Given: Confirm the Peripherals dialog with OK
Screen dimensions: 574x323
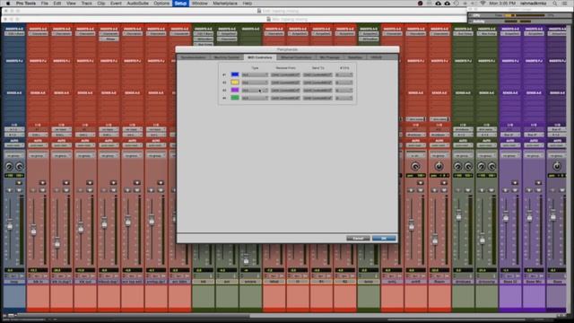Looking at the screenshot, I should tap(384, 239).
